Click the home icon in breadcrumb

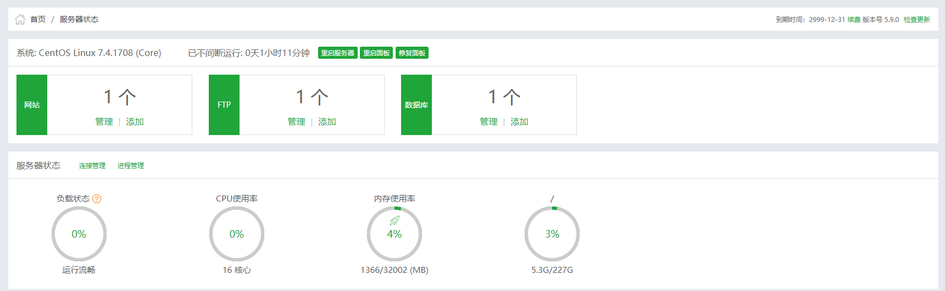[20, 19]
